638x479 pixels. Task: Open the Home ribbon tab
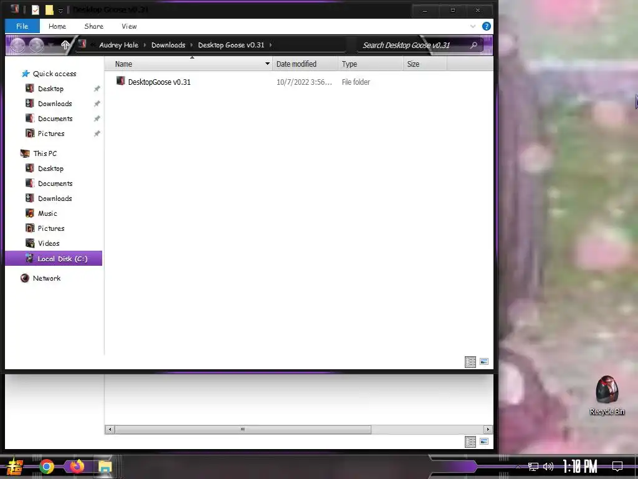(x=57, y=26)
